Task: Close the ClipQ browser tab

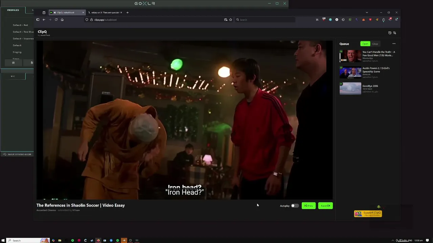Action: [x=83, y=12]
